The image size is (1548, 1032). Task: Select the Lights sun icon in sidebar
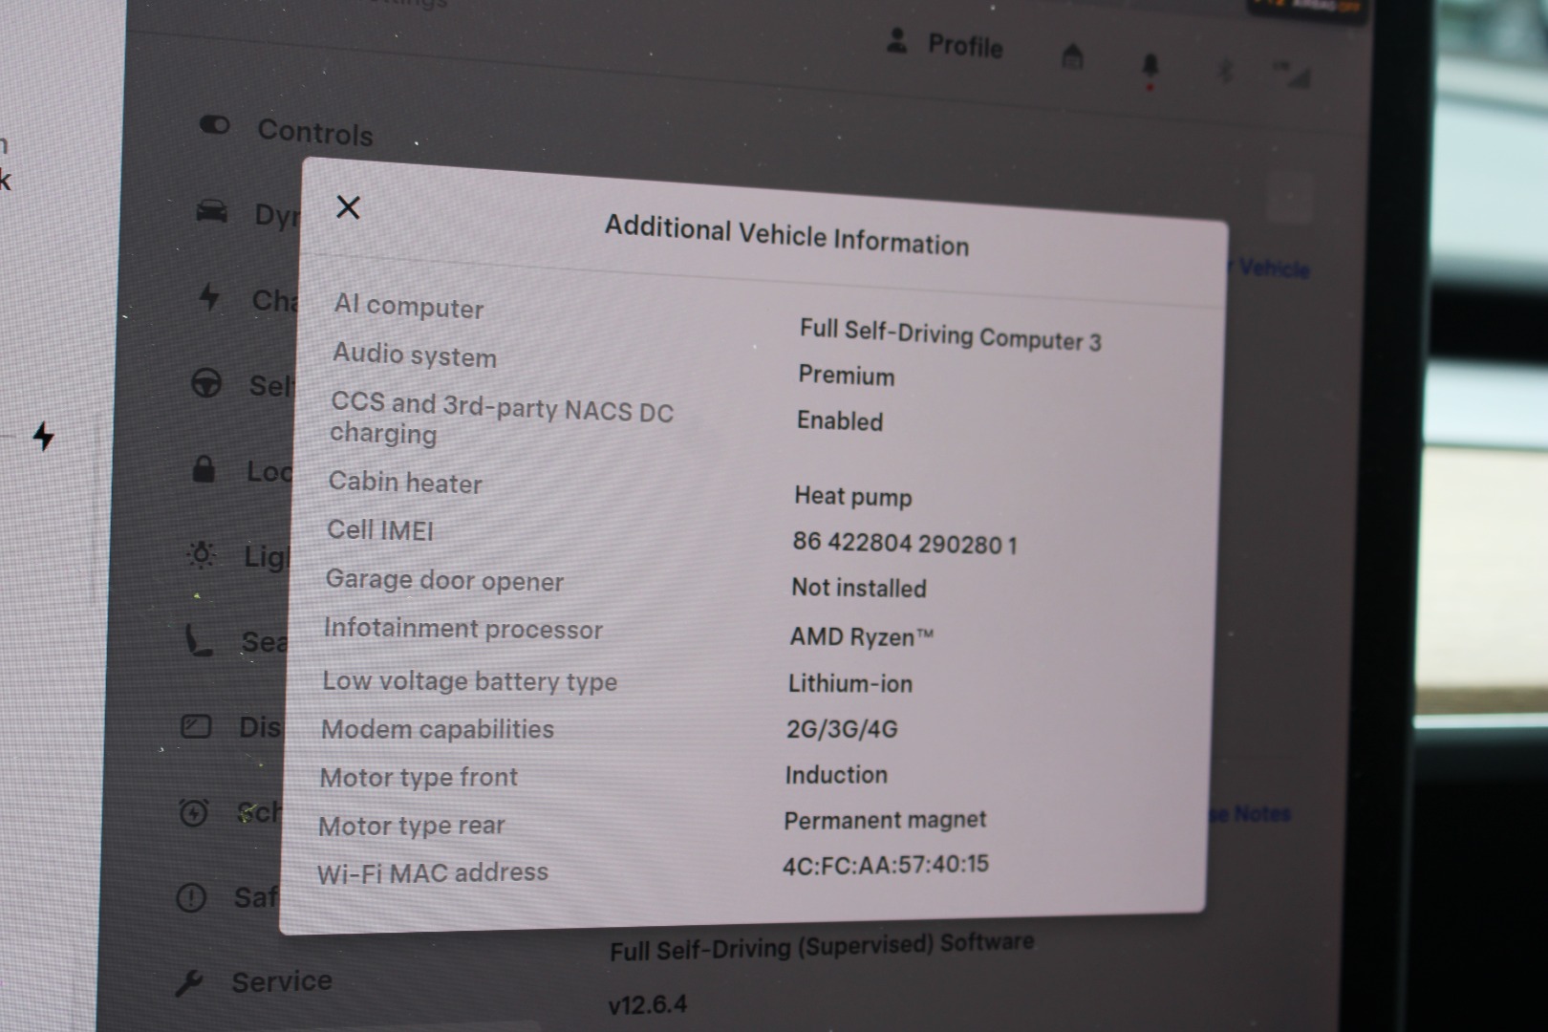(202, 555)
